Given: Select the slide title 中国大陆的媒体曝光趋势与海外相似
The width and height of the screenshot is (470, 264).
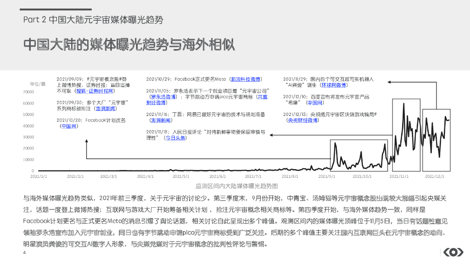Looking at the screenshot, I should point(129,44).
